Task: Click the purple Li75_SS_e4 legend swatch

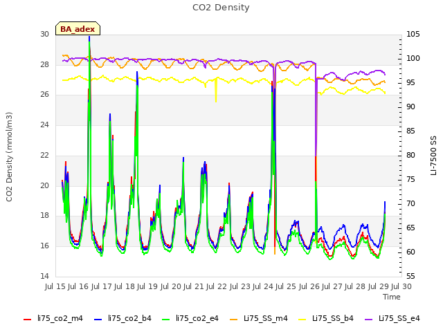Action: tap(368, 320)
